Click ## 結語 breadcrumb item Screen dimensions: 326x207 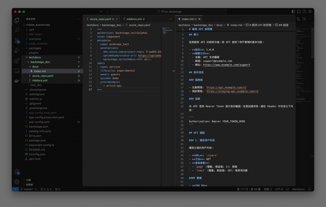pos(282,25)
